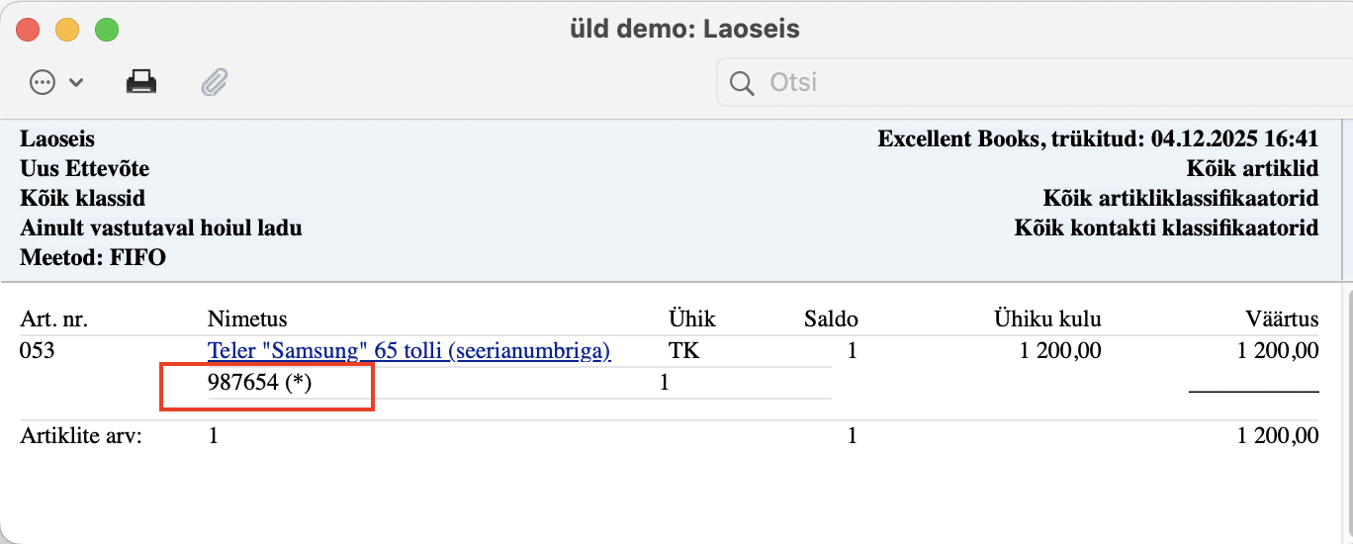The height and width of the screenshot is (544, 1353).
Task: Expand the chevron next to ellipsis button
Action: pos(76,83)
